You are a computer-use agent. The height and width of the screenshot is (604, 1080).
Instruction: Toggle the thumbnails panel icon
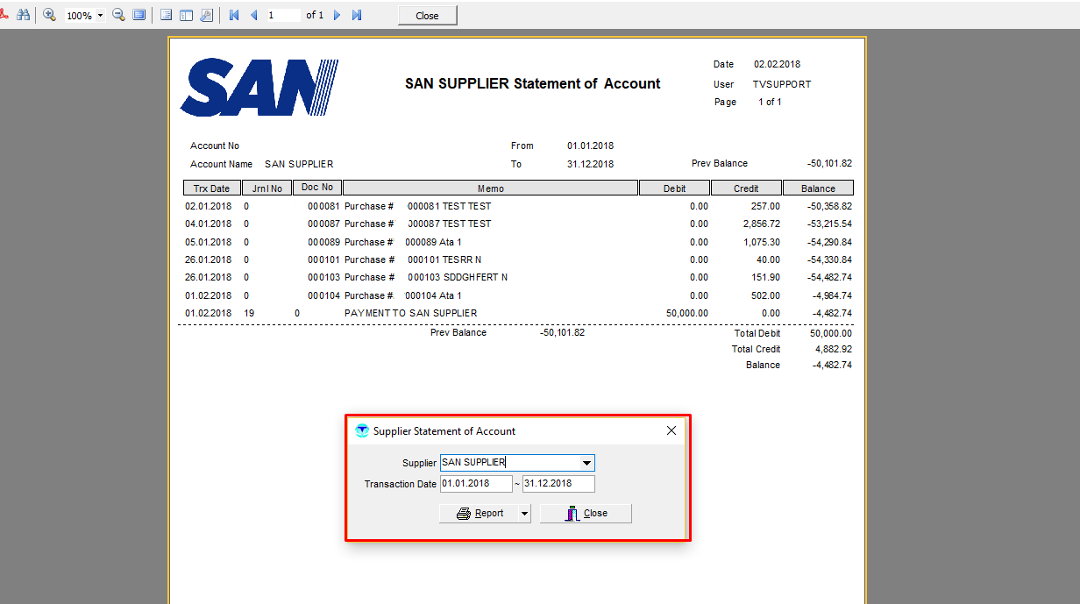click(x=186, y=16)
